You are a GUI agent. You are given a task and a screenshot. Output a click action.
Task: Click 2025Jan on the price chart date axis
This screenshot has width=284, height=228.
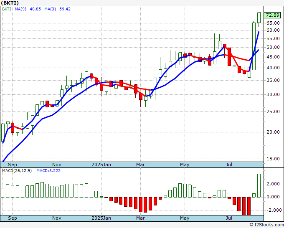pos(101,165)
